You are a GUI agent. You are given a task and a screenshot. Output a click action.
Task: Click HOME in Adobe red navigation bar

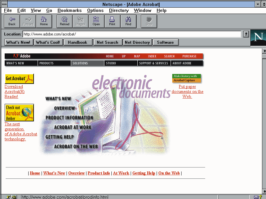[110, 56]
